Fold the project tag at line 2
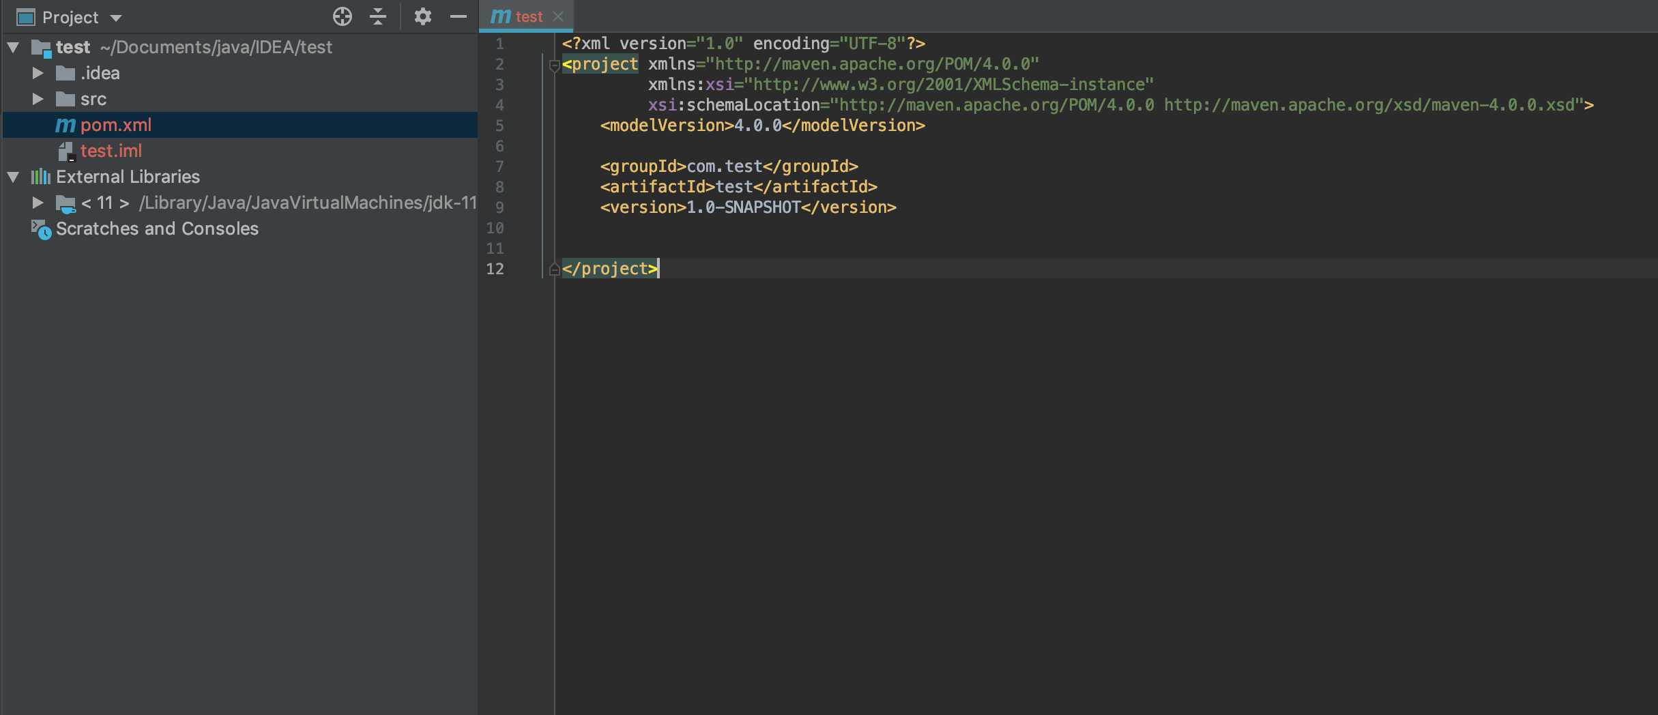This screenshot has height=715, width=1658. pyautogui.click(x=554, y=65)
